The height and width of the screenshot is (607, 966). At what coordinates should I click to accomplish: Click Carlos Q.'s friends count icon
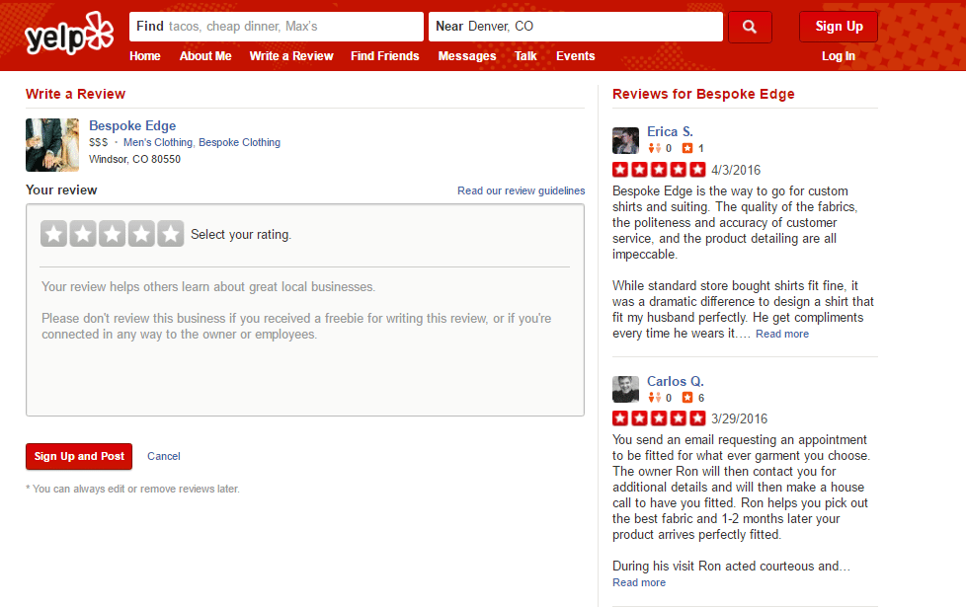654,398
